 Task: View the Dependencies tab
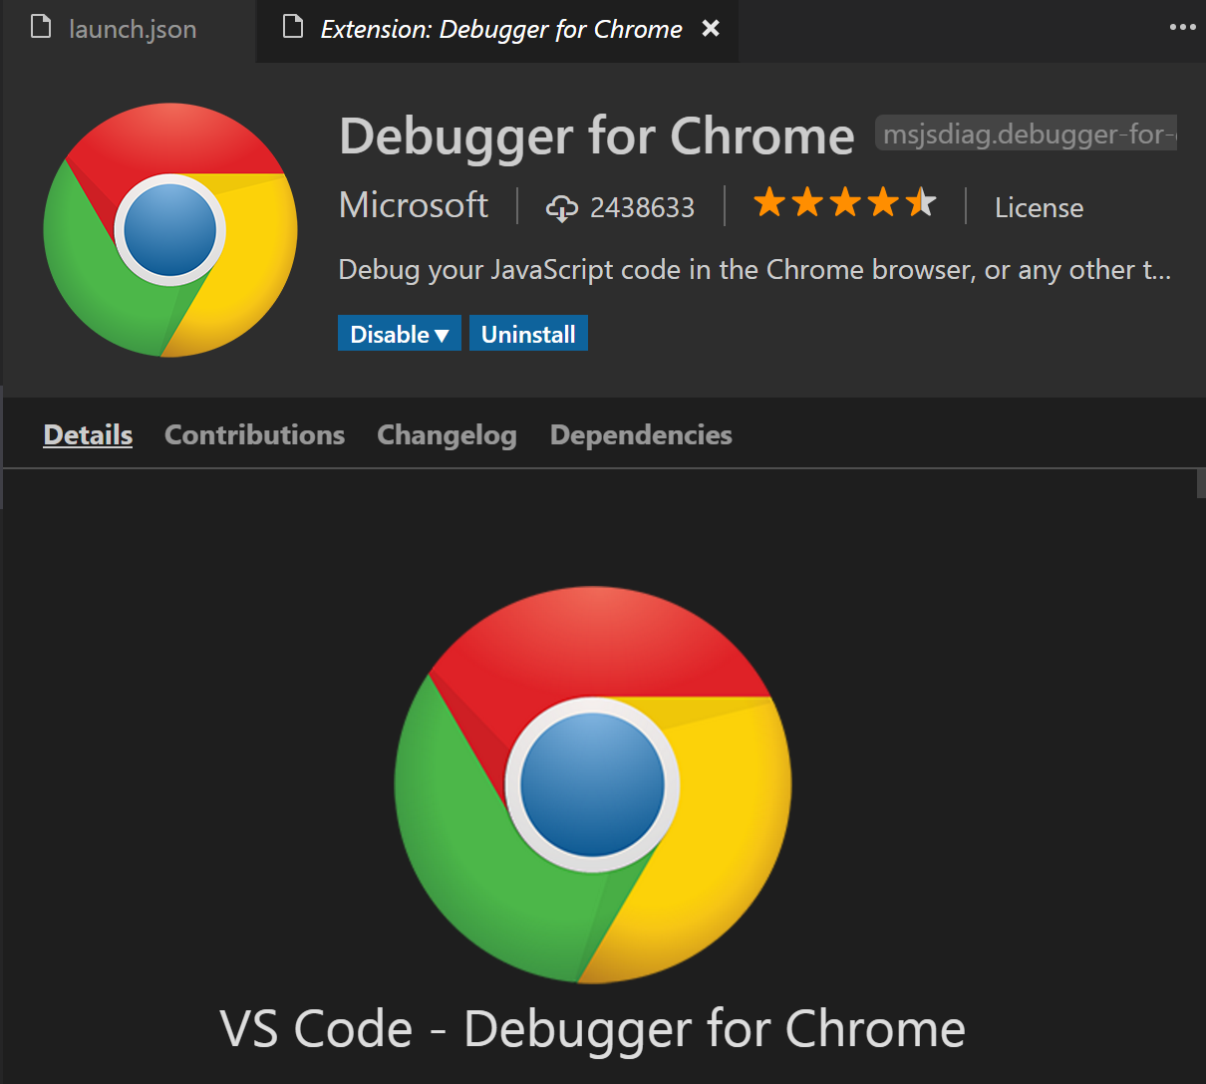pyautogui.click(x=641, y=435)
